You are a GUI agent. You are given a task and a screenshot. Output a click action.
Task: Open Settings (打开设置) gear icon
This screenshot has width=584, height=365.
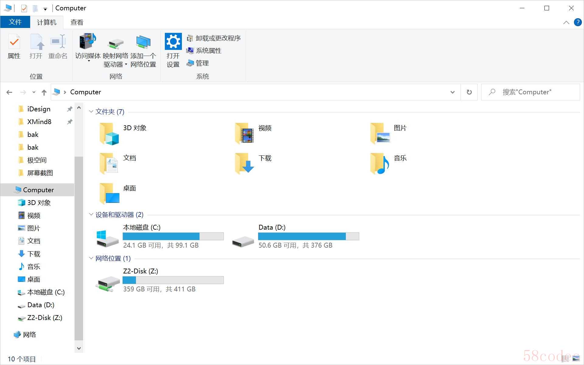click(173, 41)
